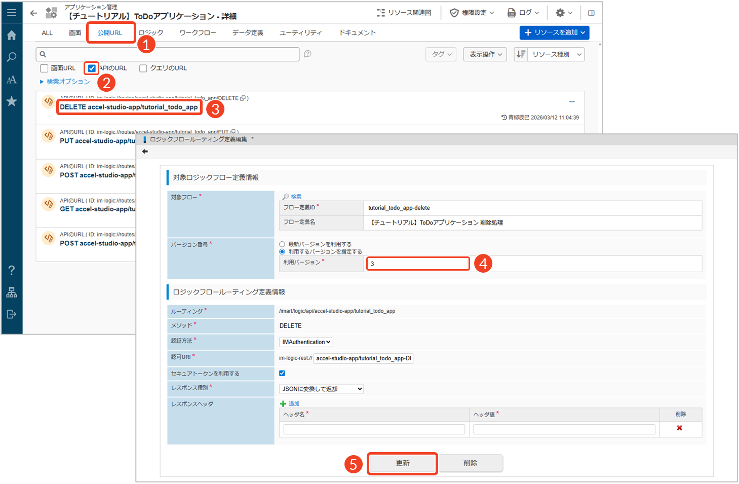This screenshot has height=484, width=739.
Task: Switch to the 公開URL tab
Action: (x=110, y=33)
